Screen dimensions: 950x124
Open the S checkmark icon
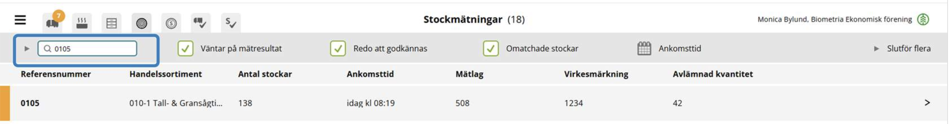click(x=231, y=23)
